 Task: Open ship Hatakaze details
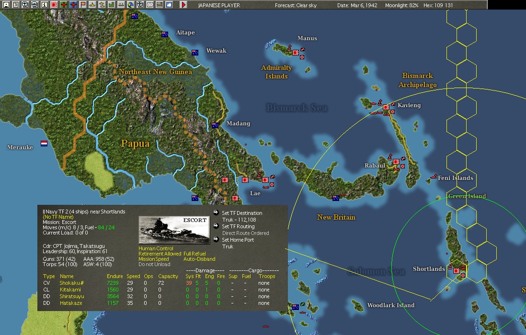point(71,303)
